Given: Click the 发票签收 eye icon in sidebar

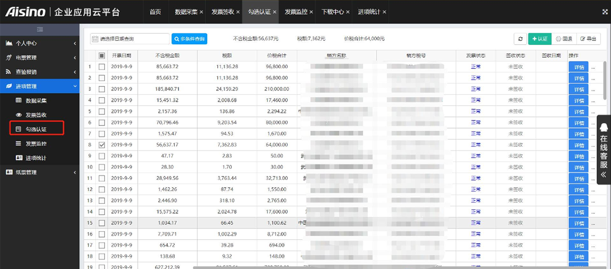Looking at the screenshot, I should tap(18, 115).
